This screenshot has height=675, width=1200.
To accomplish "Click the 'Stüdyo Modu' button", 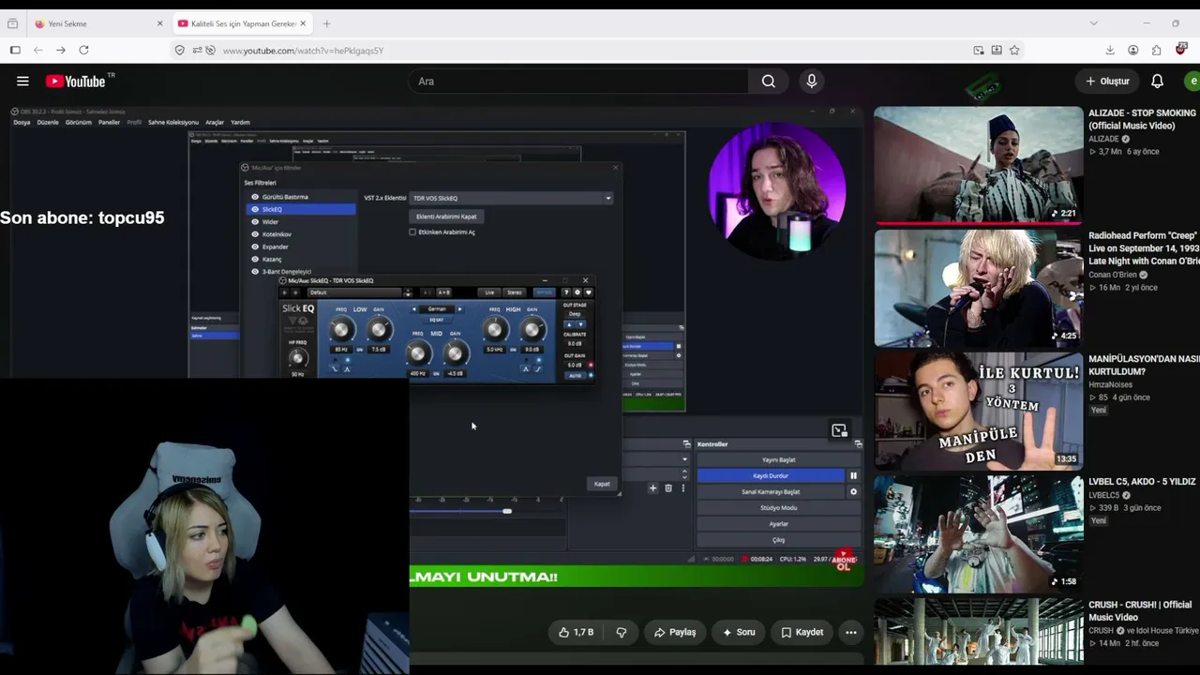I will (779, 508).
